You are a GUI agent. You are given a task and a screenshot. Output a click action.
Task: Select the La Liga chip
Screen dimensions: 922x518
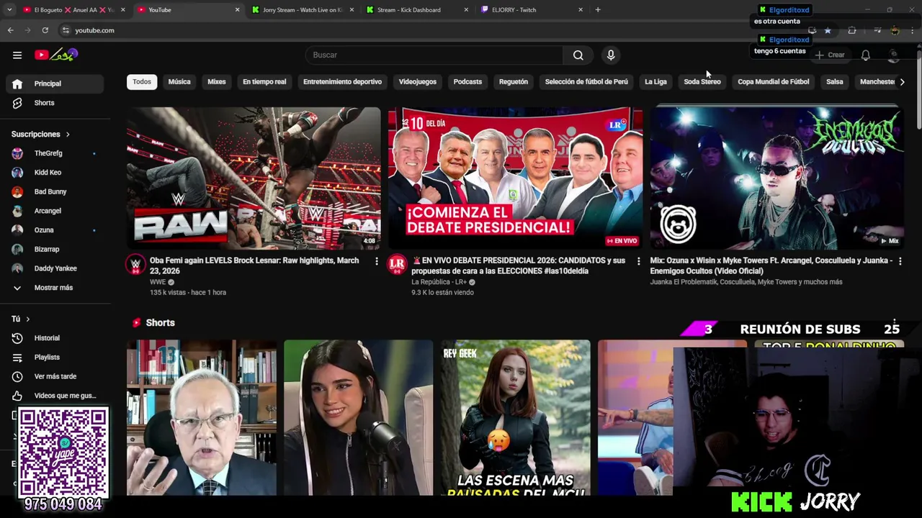pyautogui.click(x=655, y=81)
